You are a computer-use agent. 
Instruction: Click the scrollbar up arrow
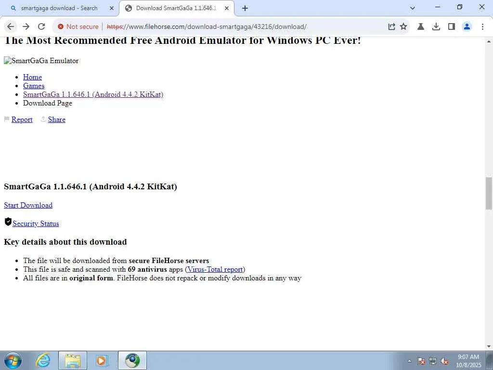coord(489,41)
